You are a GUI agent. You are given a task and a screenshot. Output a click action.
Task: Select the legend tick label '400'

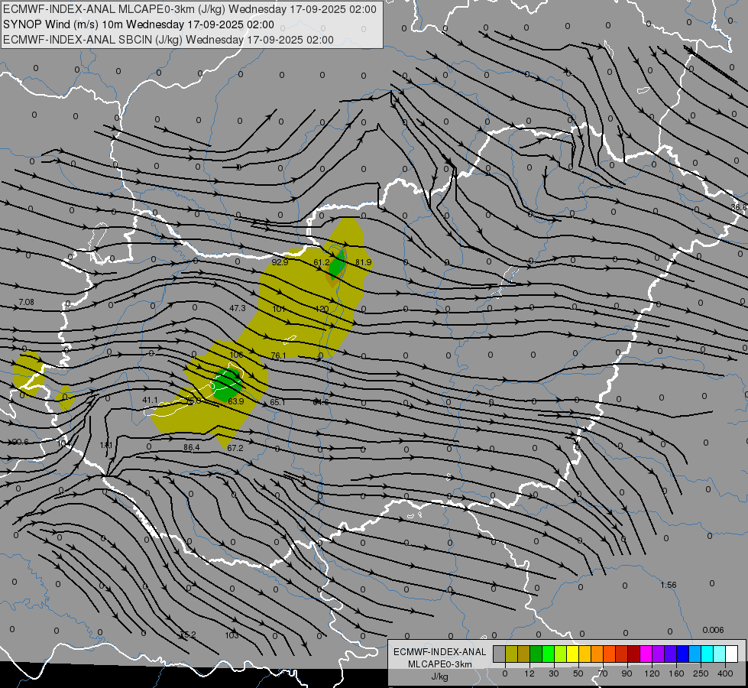[x=725, y=673]
